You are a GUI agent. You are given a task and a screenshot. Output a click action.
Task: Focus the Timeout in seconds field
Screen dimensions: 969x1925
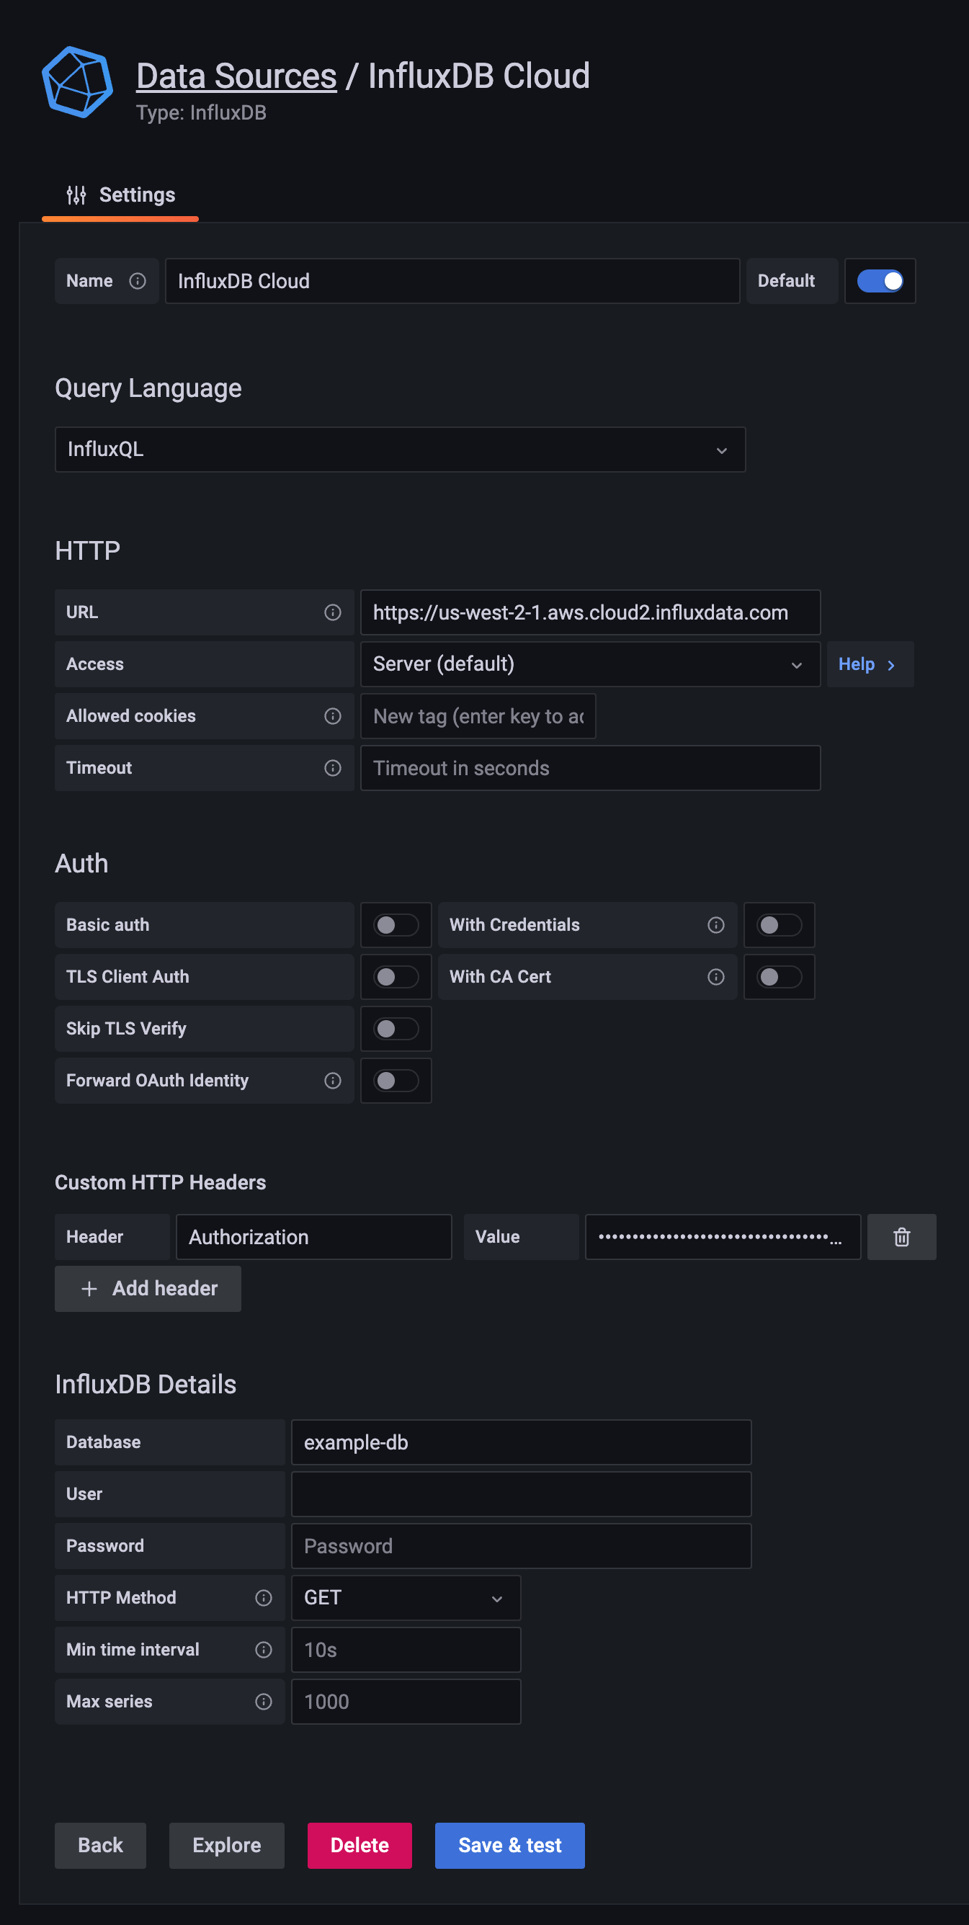(590, 768)
